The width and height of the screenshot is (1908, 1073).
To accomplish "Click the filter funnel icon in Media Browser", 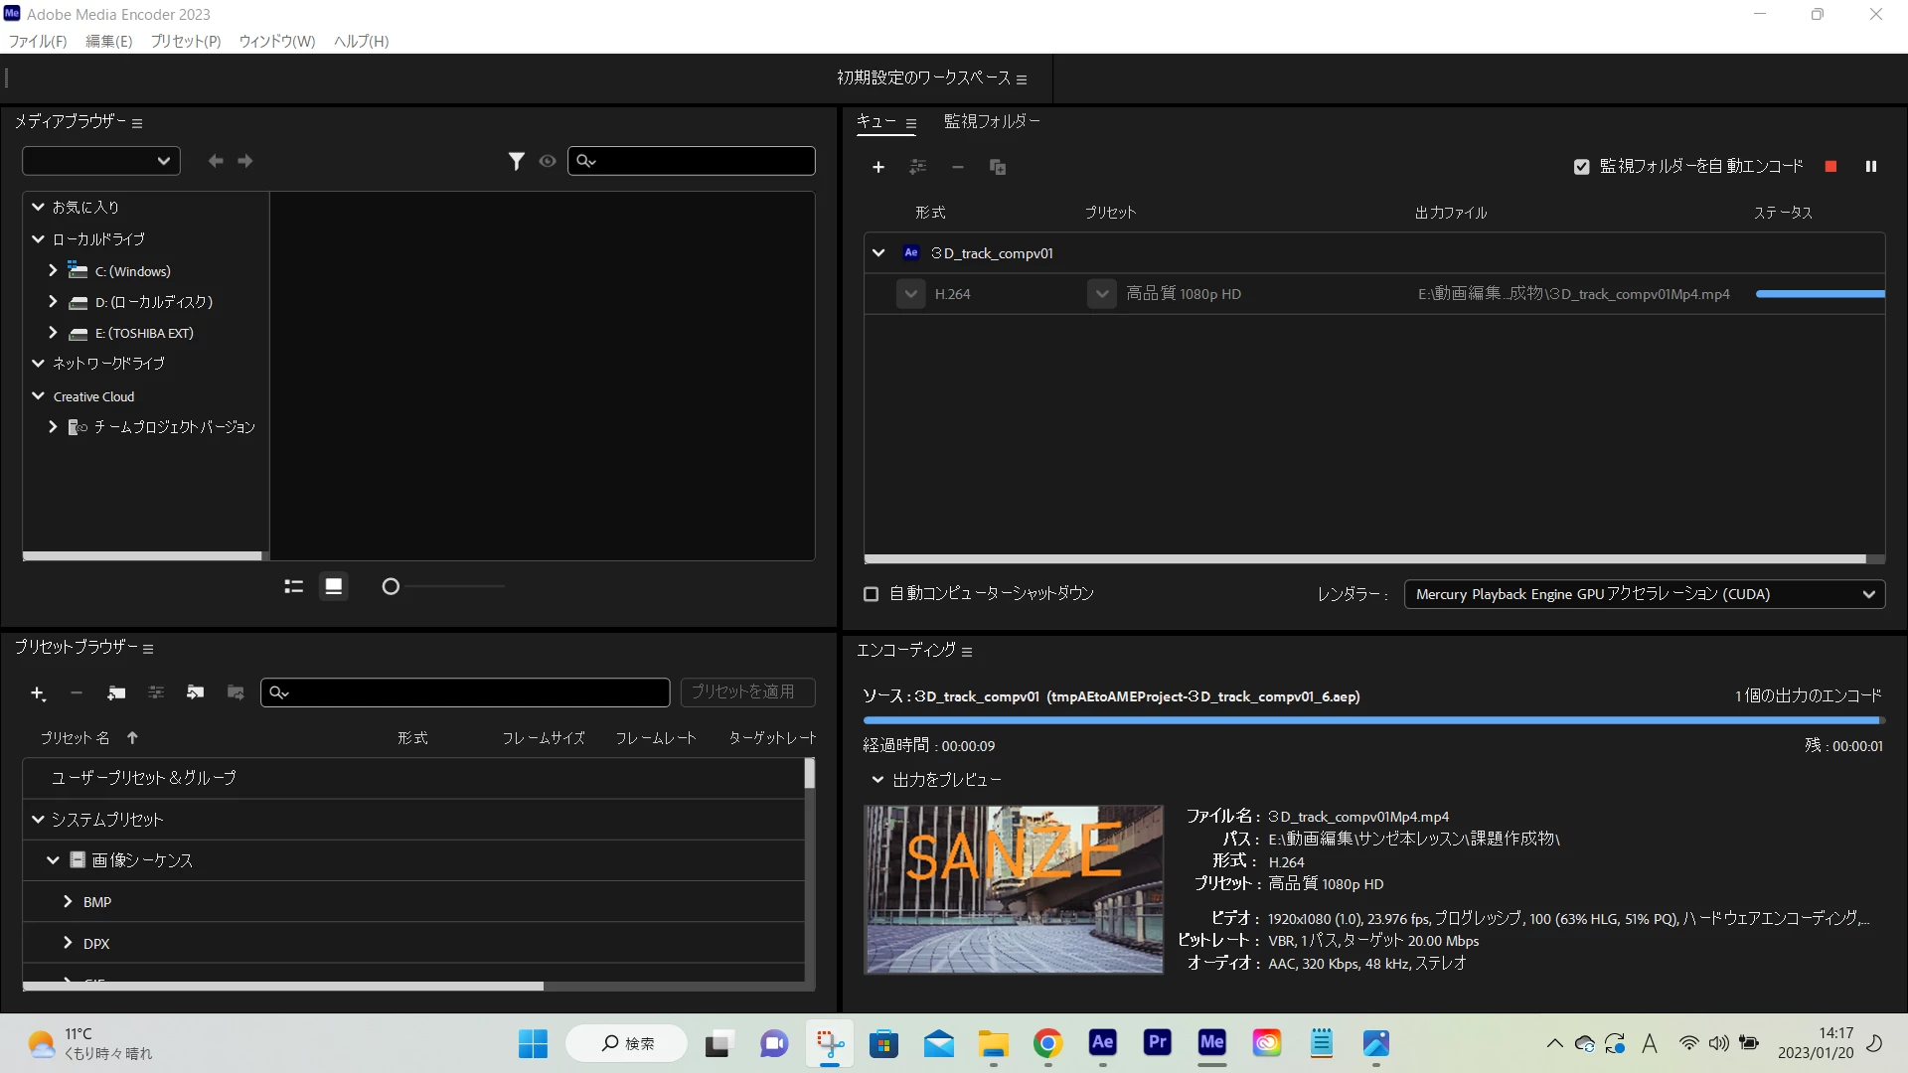I will tap(516, 161).
